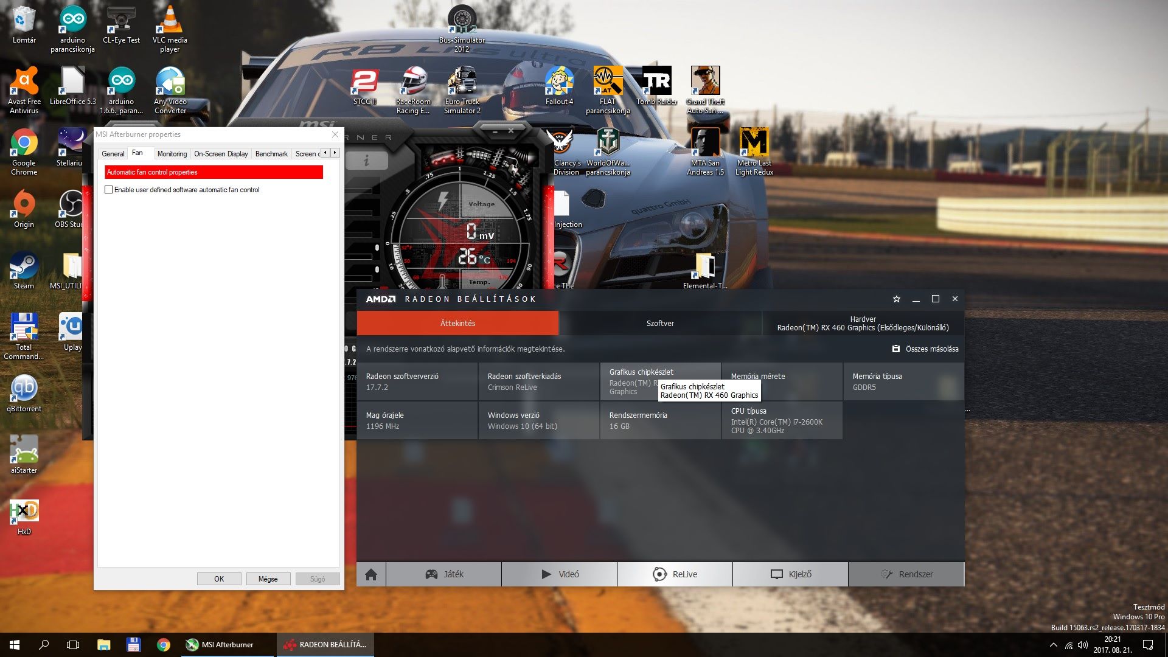Open Videó section in Radeon settings
This screenshot has height=657, width=1168.
coord(560,574)
